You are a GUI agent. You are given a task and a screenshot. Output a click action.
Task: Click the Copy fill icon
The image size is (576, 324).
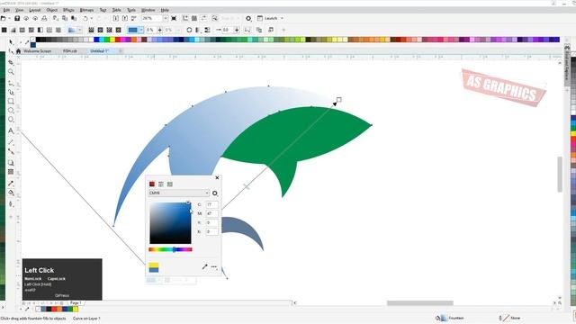259,30
